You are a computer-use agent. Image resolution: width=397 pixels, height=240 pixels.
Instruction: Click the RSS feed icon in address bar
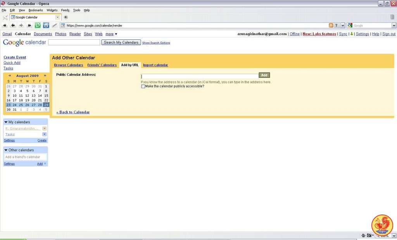tap(331, 25)
